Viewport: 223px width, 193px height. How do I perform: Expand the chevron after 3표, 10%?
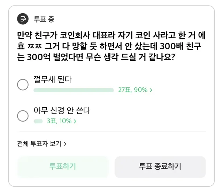[75, 121]
